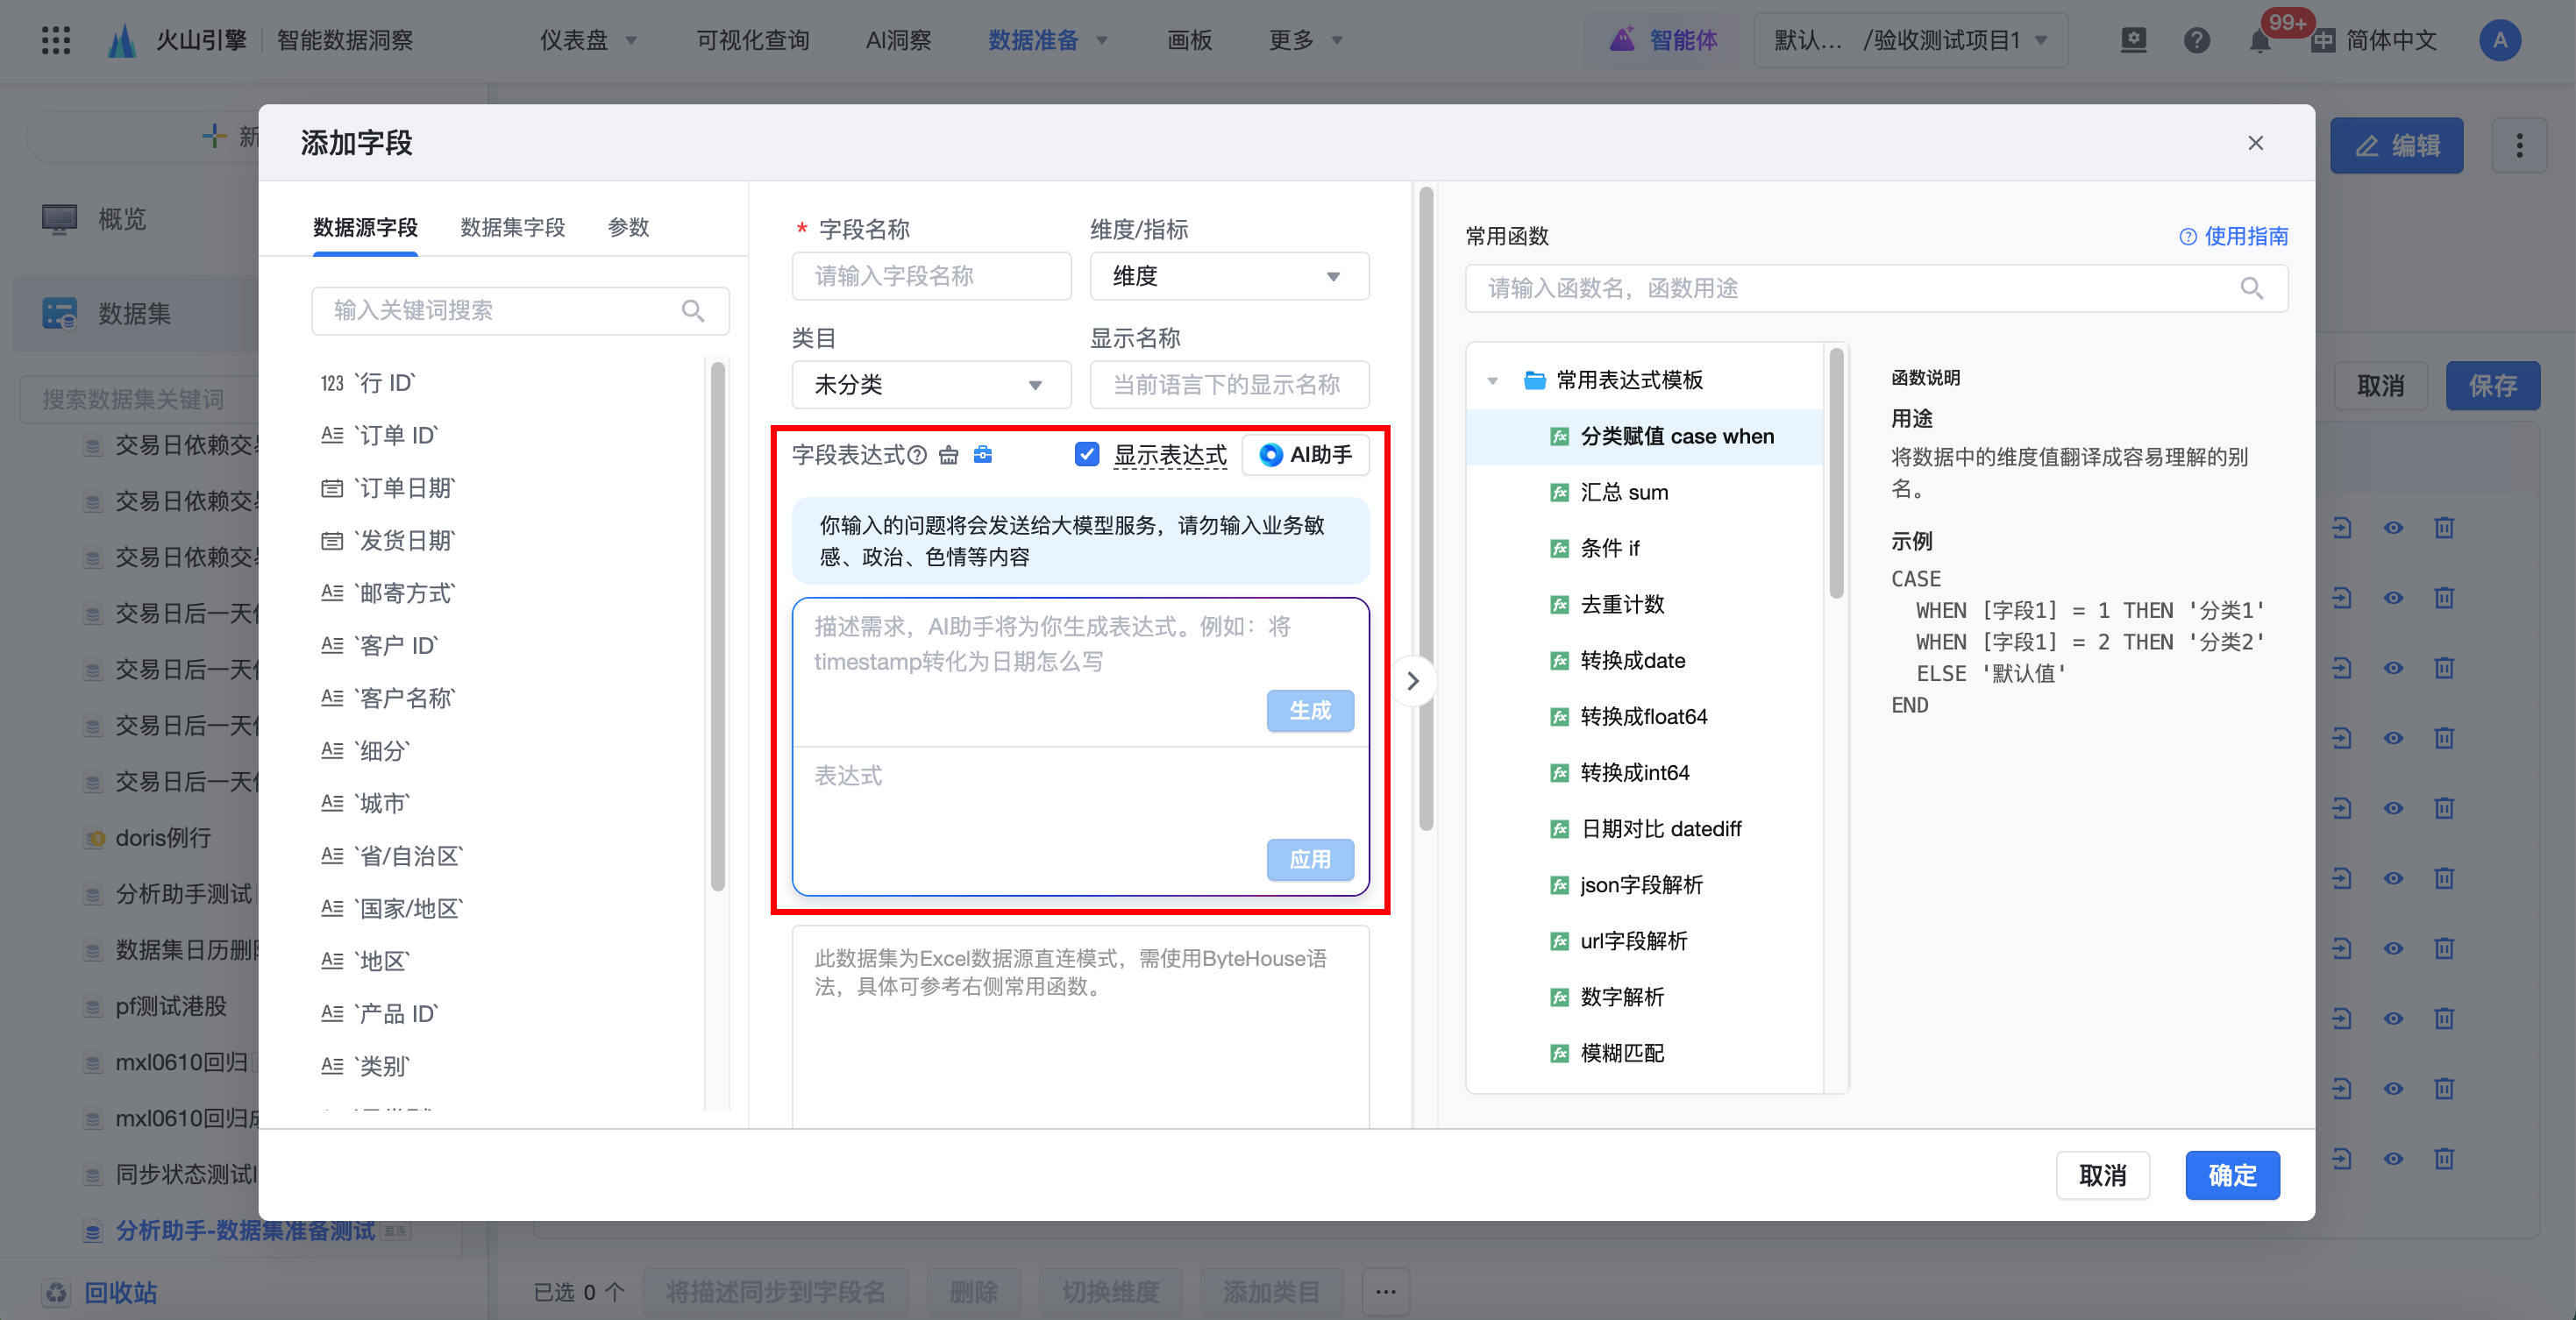Open the notifications bell icon

2259,41
